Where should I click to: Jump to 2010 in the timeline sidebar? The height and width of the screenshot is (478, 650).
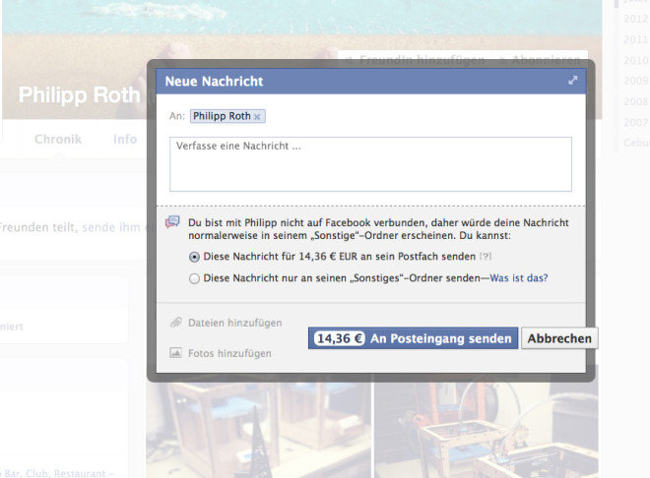(x=636, y=60)
